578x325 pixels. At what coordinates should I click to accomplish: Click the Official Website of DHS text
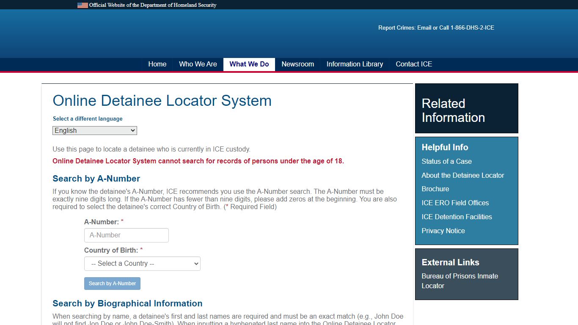(153, 5)
